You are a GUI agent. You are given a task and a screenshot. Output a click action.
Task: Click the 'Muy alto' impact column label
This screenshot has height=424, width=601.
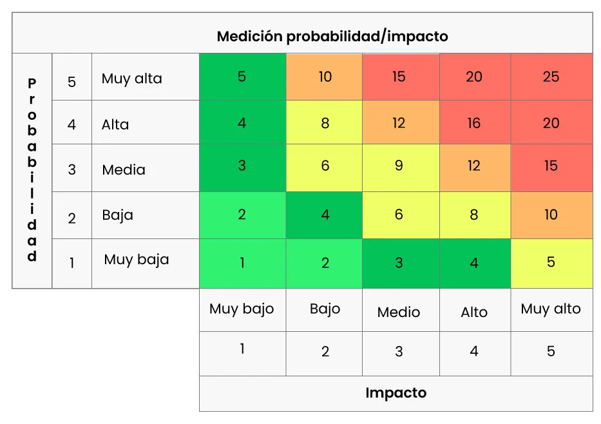coord(551,309)
